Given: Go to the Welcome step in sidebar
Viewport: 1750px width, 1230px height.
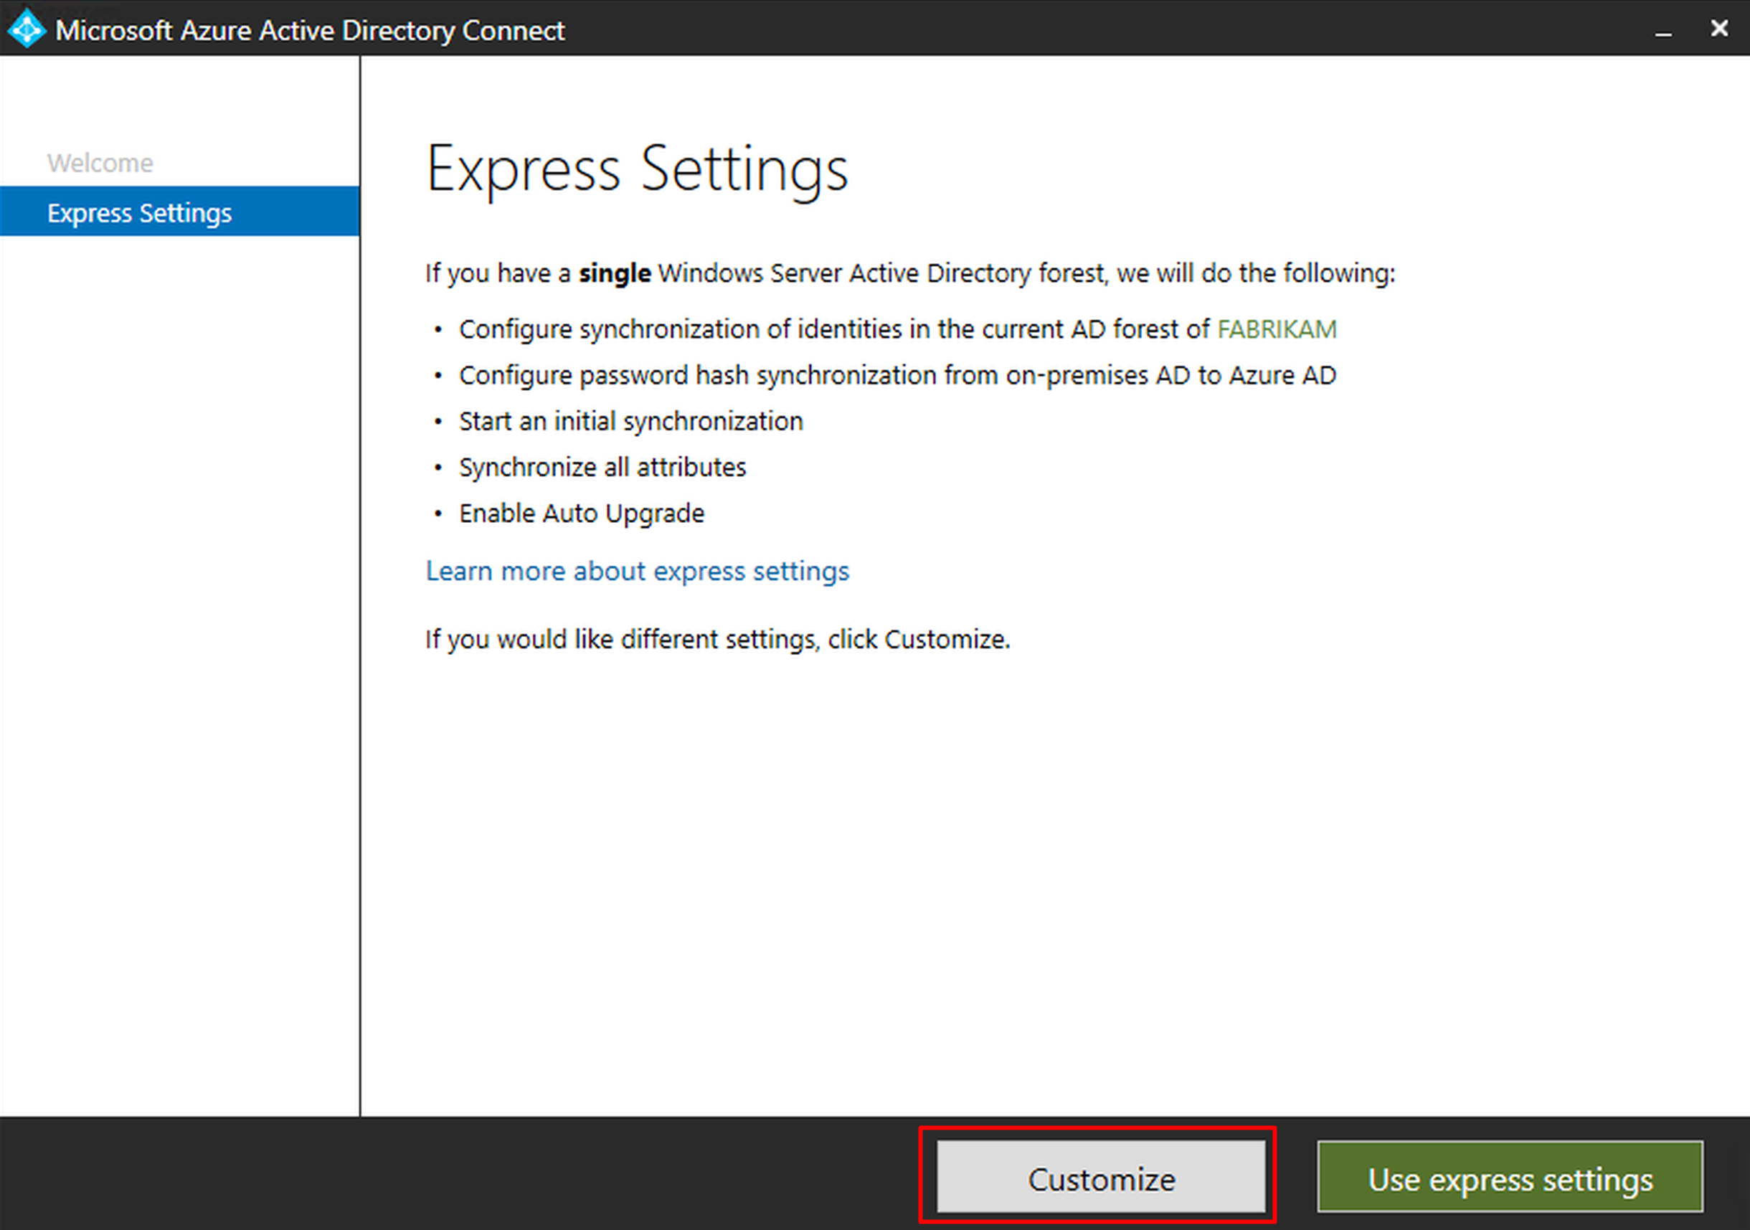Looking at the screenshot, I should pyautogui.click(x=100, y=163).
